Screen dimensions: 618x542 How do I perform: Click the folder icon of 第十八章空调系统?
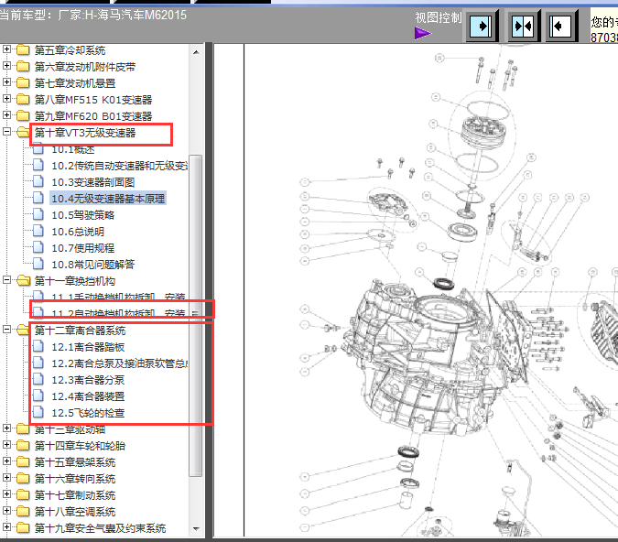pyautogui.click(x=23, y=512)
